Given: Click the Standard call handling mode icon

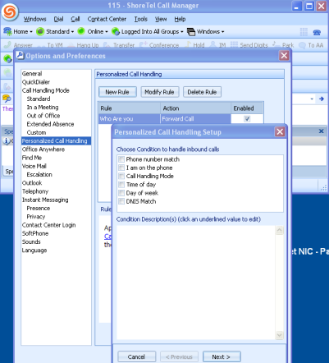Looking at the screenshot, I should click(40, 31).
